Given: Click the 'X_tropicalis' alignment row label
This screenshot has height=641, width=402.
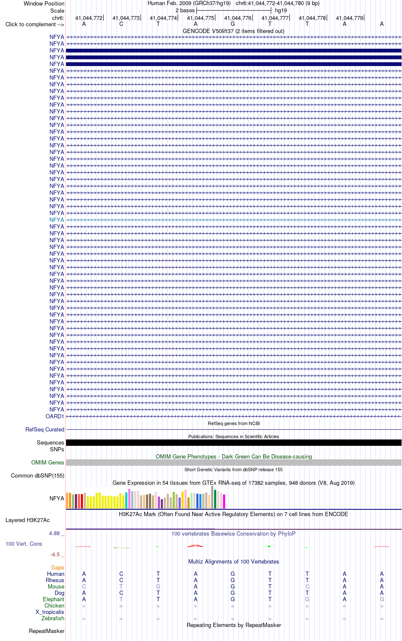Looking at the screenshot, I should point(50,612).
